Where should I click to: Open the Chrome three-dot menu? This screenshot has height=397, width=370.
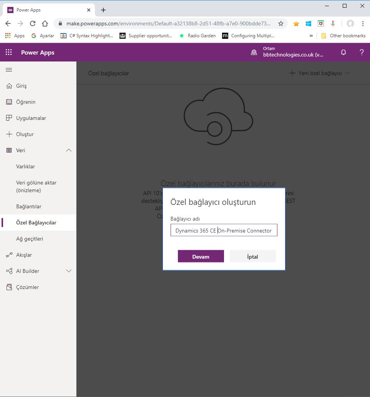coord(363,23)
